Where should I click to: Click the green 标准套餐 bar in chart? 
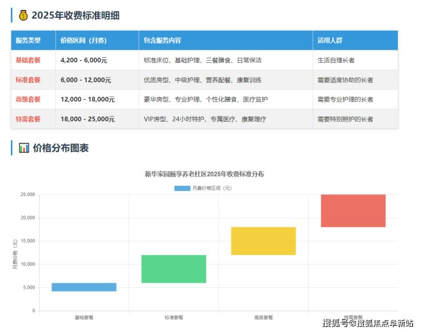[x=173, y=269]
